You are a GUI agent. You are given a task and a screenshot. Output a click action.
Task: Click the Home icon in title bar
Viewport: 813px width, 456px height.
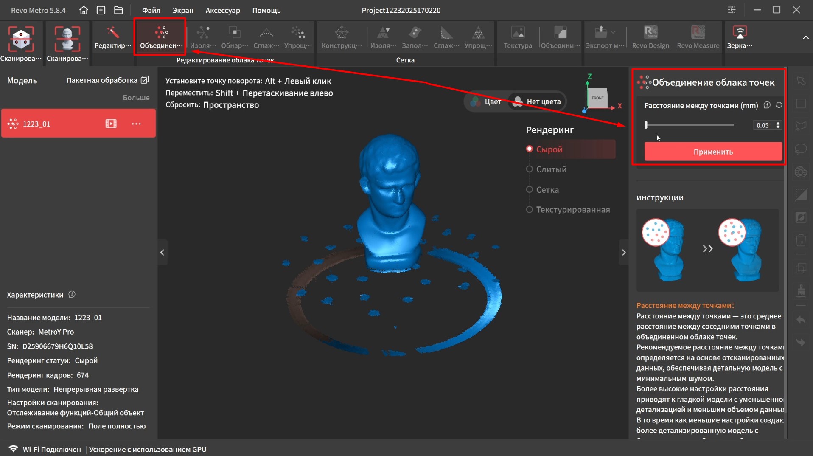(x=84, y=10)
